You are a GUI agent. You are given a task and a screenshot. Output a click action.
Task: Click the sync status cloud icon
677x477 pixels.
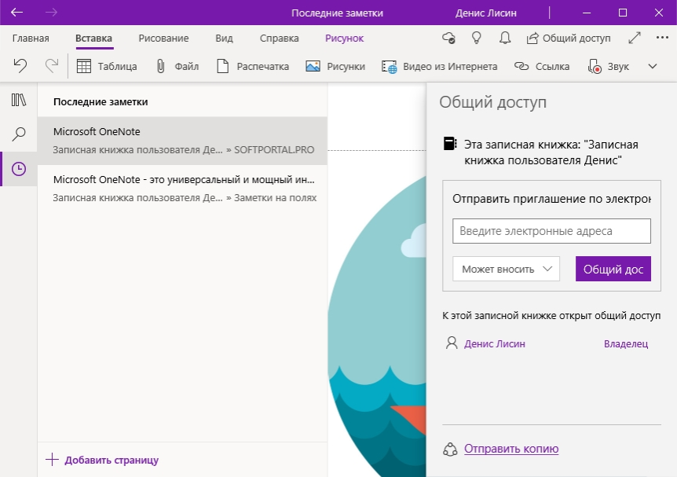click(448, 38)
